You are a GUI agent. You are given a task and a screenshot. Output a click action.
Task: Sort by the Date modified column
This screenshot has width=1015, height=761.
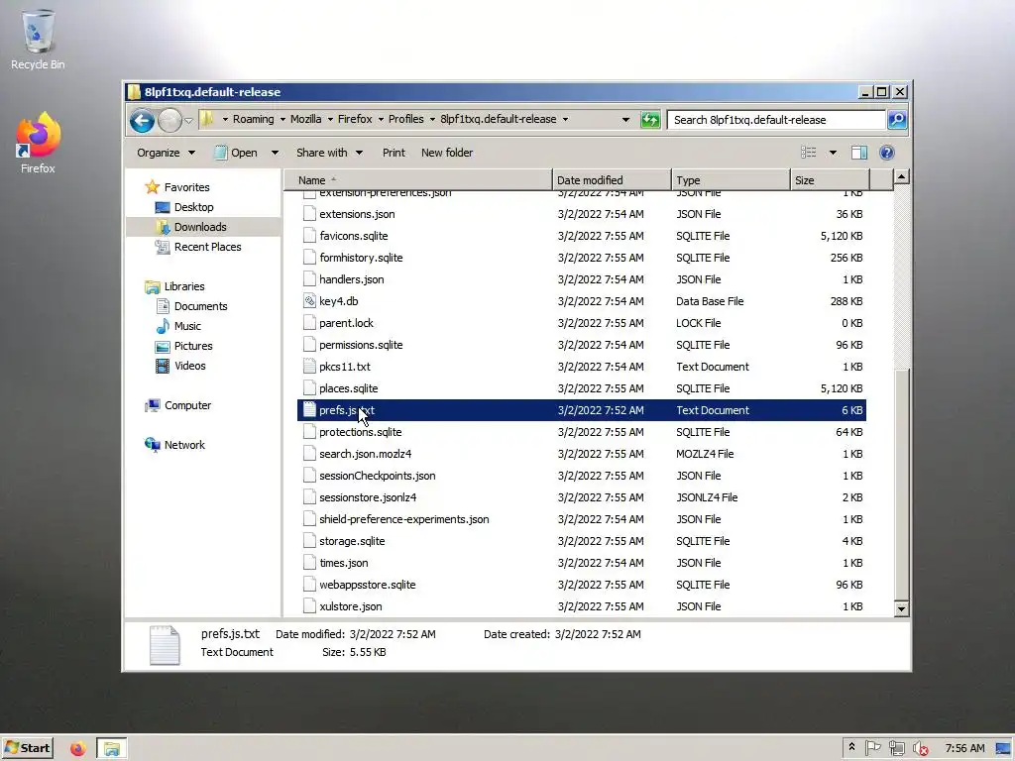(x=612, y=180)
